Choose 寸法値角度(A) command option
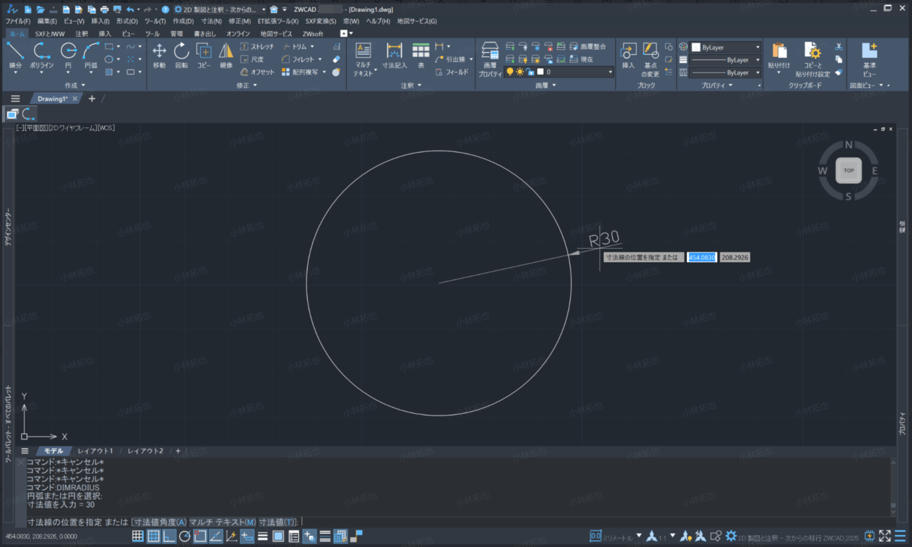This screenshot has width=912, height=547. (160, 522)
